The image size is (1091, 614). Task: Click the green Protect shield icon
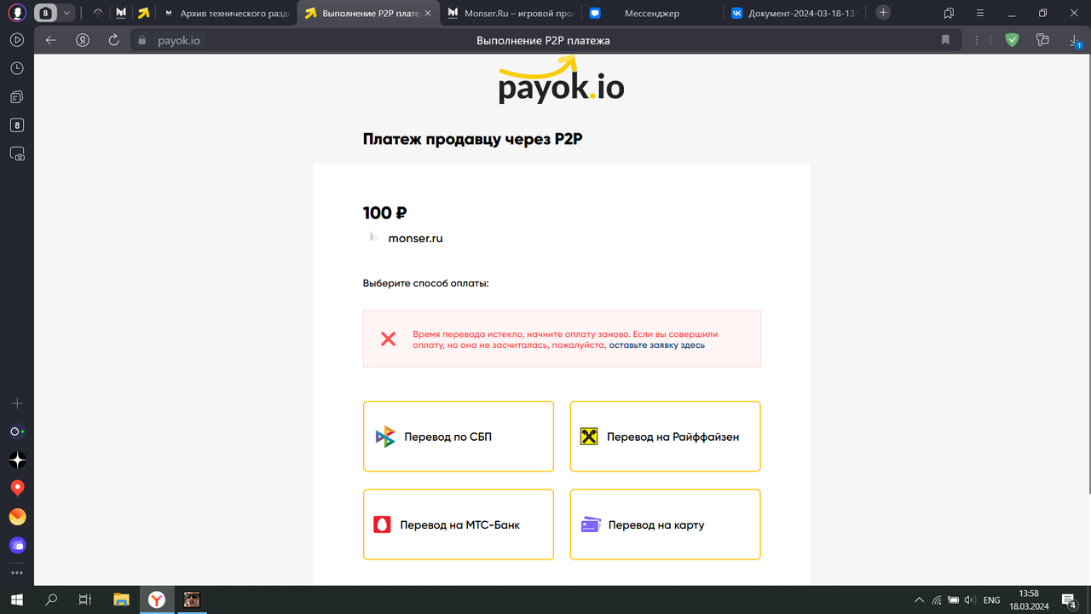(x=1012, y=40)
